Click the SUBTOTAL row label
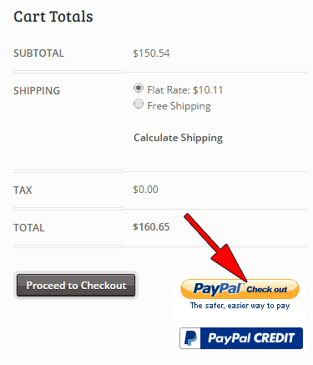The width and height of the screenshot is (313, 365). (39, 53)
